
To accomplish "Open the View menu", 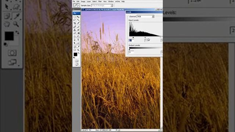I will pyautogui.click(x=105, y=1).
